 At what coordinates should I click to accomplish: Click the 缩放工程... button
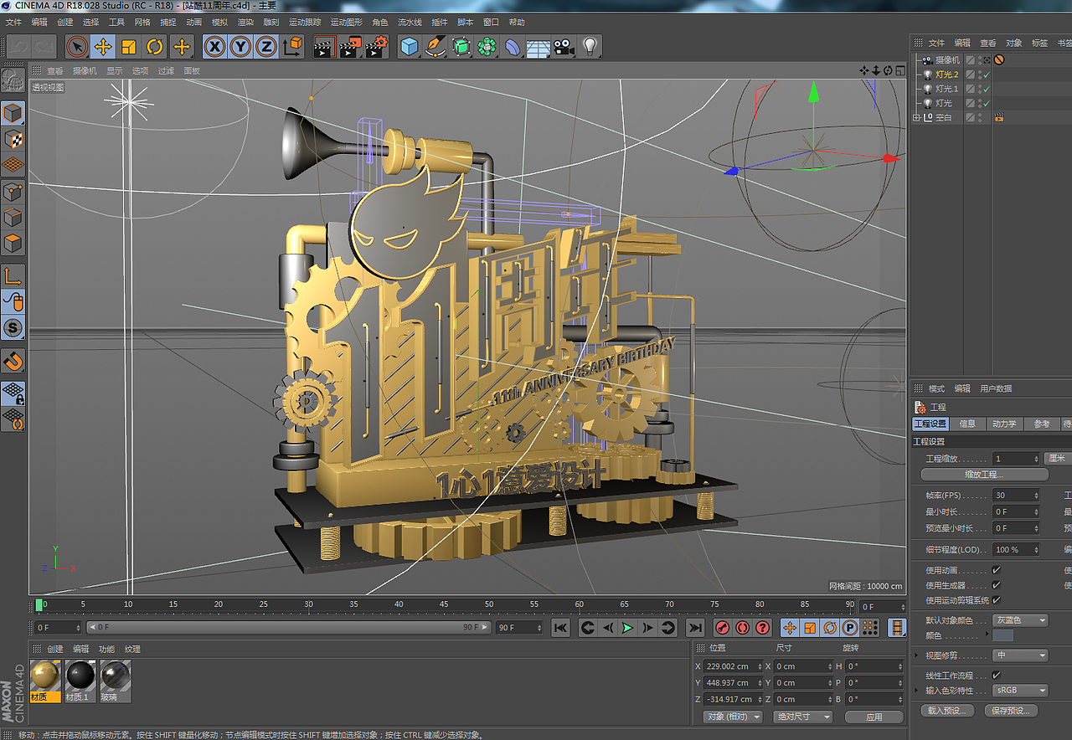pyautogui.click(x=984, y=475)
